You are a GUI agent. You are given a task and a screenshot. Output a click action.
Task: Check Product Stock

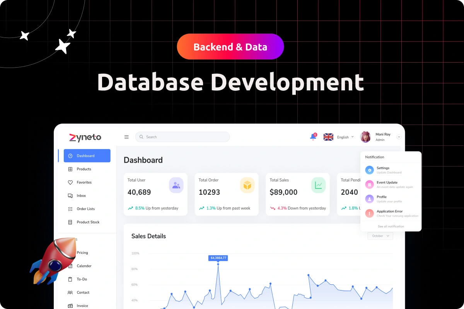88,222
